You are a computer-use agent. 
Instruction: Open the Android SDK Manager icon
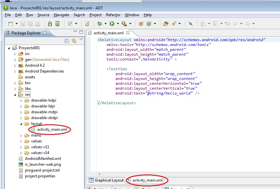tap(50, 24)
